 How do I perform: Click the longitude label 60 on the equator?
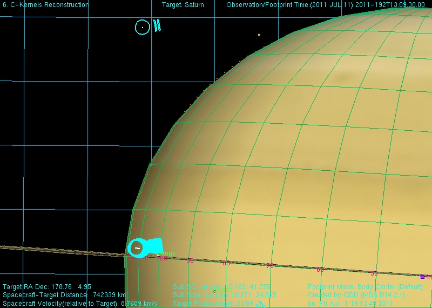[x=320, y=270]
